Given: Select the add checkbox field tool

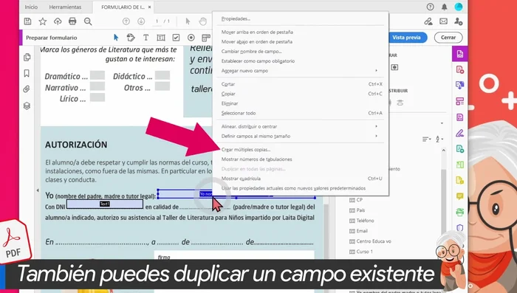Looking at the screenshot, I should coord(176,38).
